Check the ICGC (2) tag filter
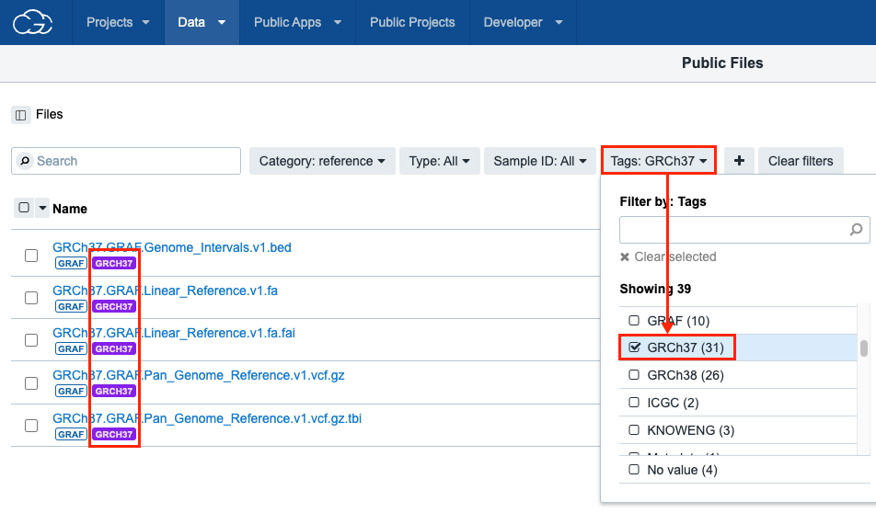The height and width of the screenshot is (513, 876). [x=633, y=402]
